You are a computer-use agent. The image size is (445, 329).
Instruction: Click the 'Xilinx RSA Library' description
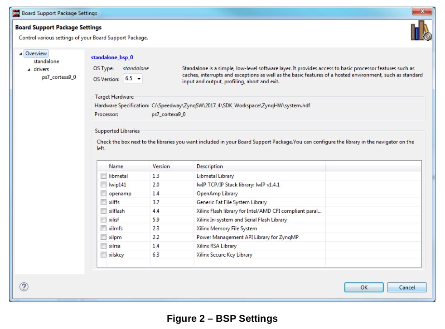[216, 246]
